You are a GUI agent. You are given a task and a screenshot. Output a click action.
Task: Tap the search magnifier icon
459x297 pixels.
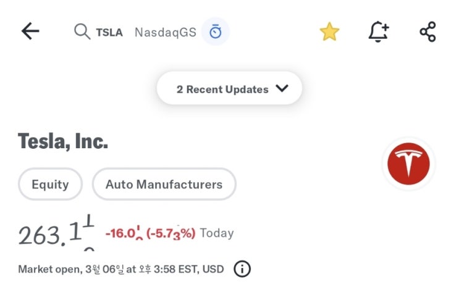click(x=82, y=31)
